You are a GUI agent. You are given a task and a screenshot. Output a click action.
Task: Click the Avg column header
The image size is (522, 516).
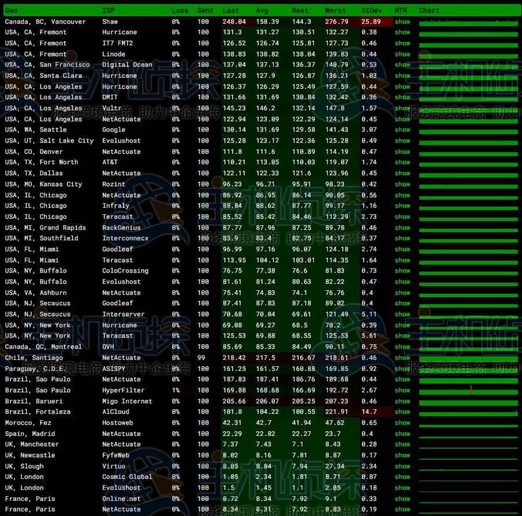[x=262, y=10]
